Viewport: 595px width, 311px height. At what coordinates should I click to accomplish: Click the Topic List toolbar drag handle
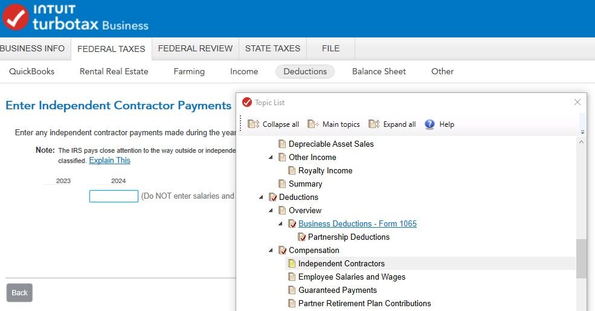click(240, 124)
